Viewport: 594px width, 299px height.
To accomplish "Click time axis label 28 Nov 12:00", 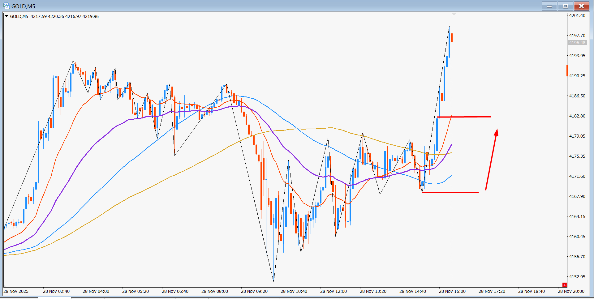I will tap(334, 291).
